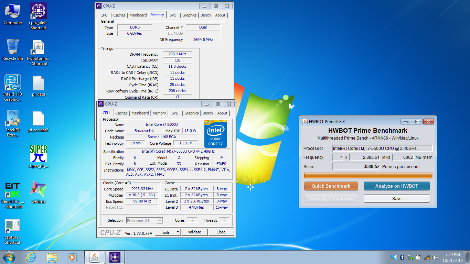The height and width of the screenshot is (264, 470).
Task: Click the greyed Stability Benchmark button
Action: tap(331, 198)
